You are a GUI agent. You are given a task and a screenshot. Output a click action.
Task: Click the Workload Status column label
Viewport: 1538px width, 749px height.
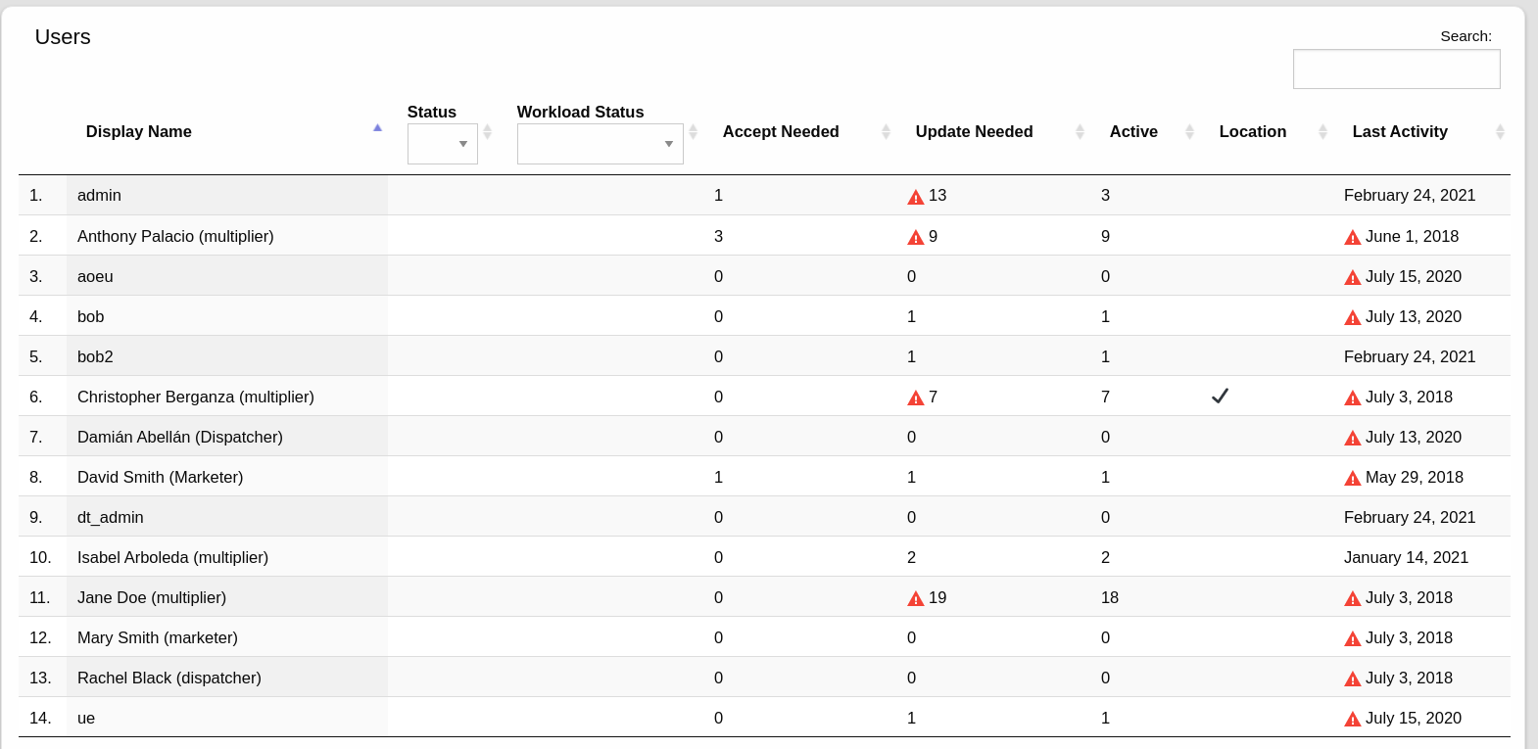tap(580, 112)
